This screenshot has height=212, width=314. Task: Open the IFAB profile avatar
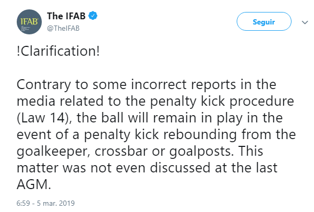point(29,22)
